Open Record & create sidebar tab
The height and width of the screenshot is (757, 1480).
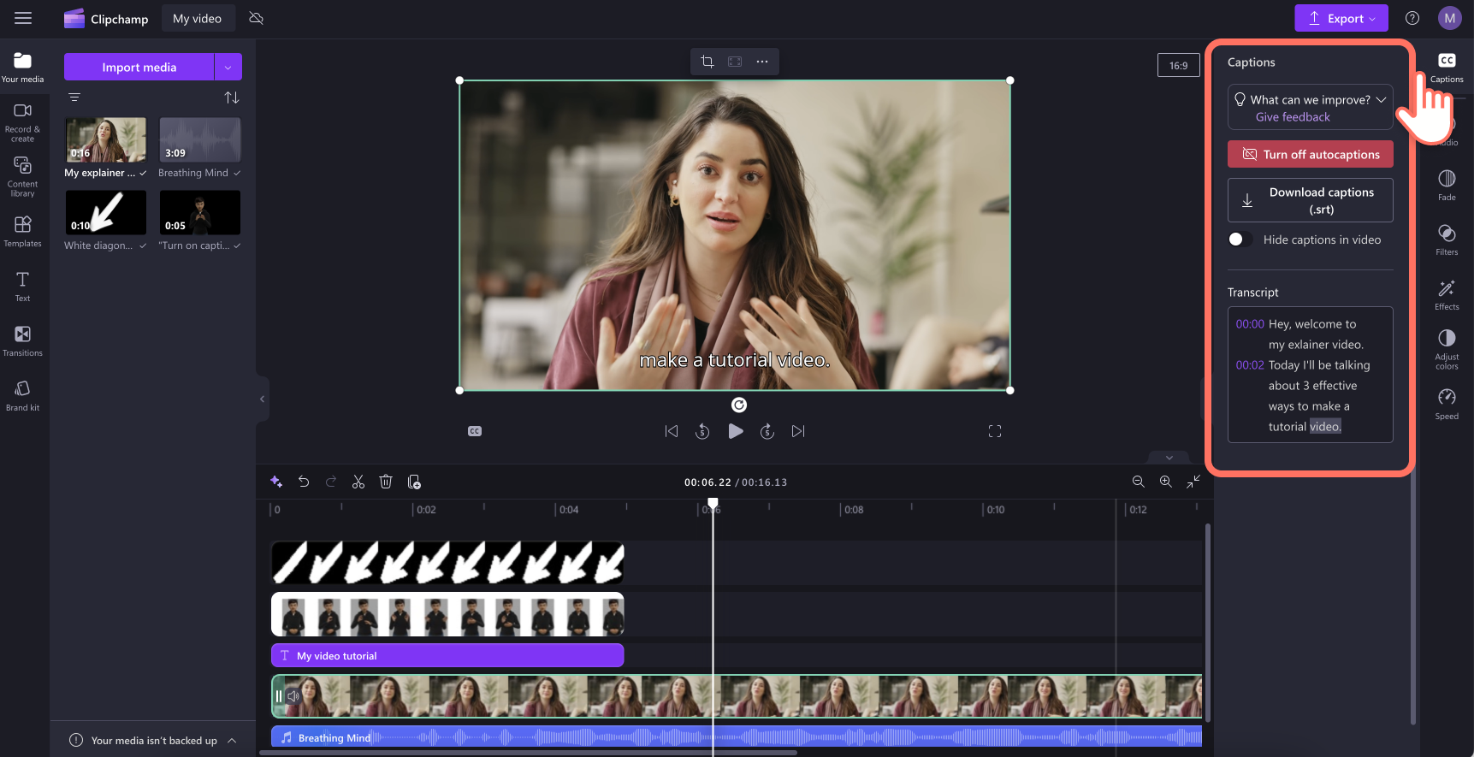23,122
